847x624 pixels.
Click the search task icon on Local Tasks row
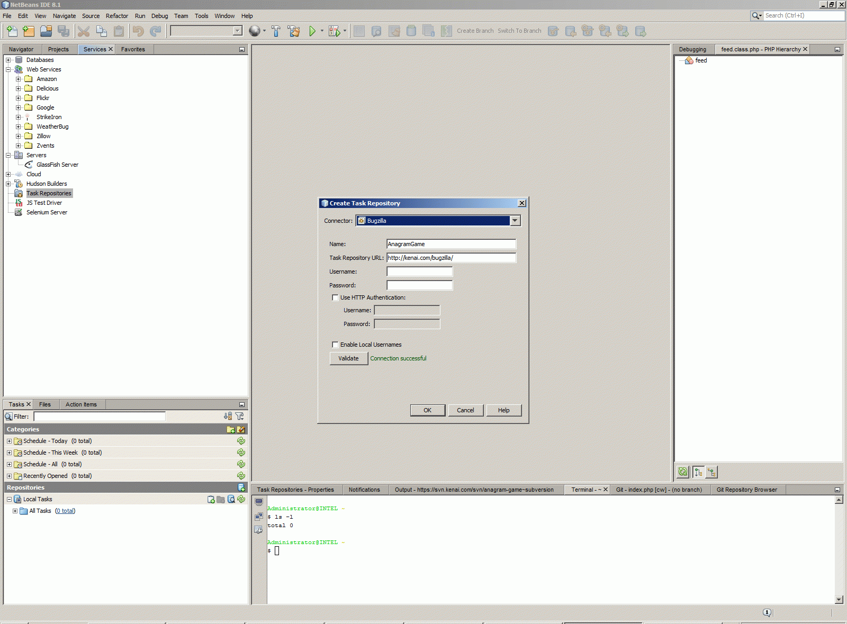click(x=231, y=499)
